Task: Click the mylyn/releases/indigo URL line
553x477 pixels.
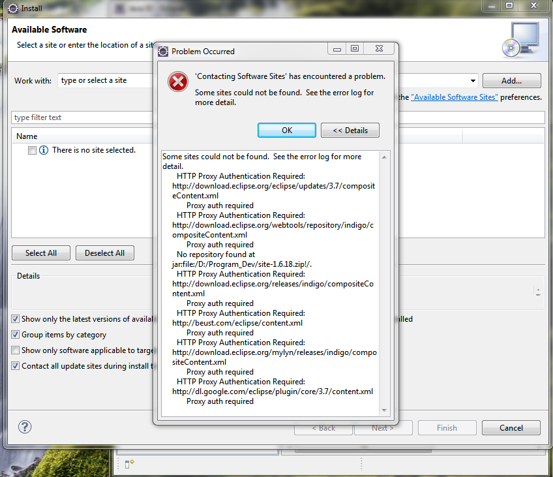Action: (275, 352)
